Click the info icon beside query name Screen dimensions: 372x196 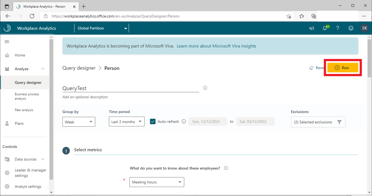click(x=205, y=88)
